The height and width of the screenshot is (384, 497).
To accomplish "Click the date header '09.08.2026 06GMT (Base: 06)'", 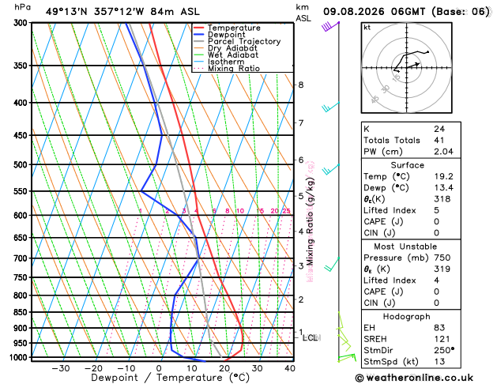I will tap(406, 12).
